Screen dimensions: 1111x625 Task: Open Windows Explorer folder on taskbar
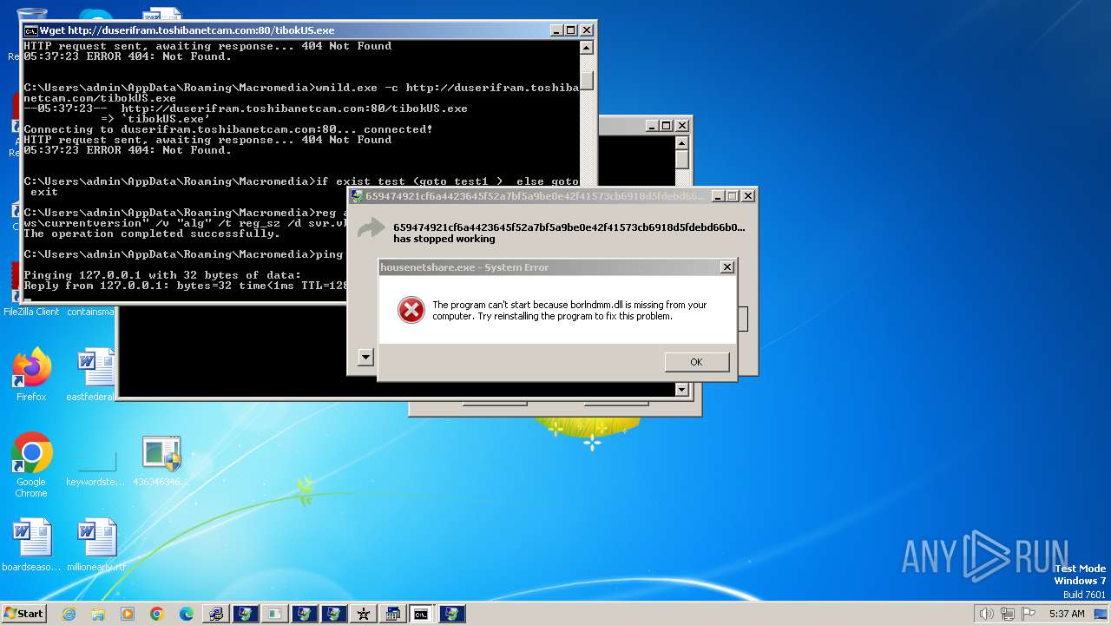click(x=98, y=614)
